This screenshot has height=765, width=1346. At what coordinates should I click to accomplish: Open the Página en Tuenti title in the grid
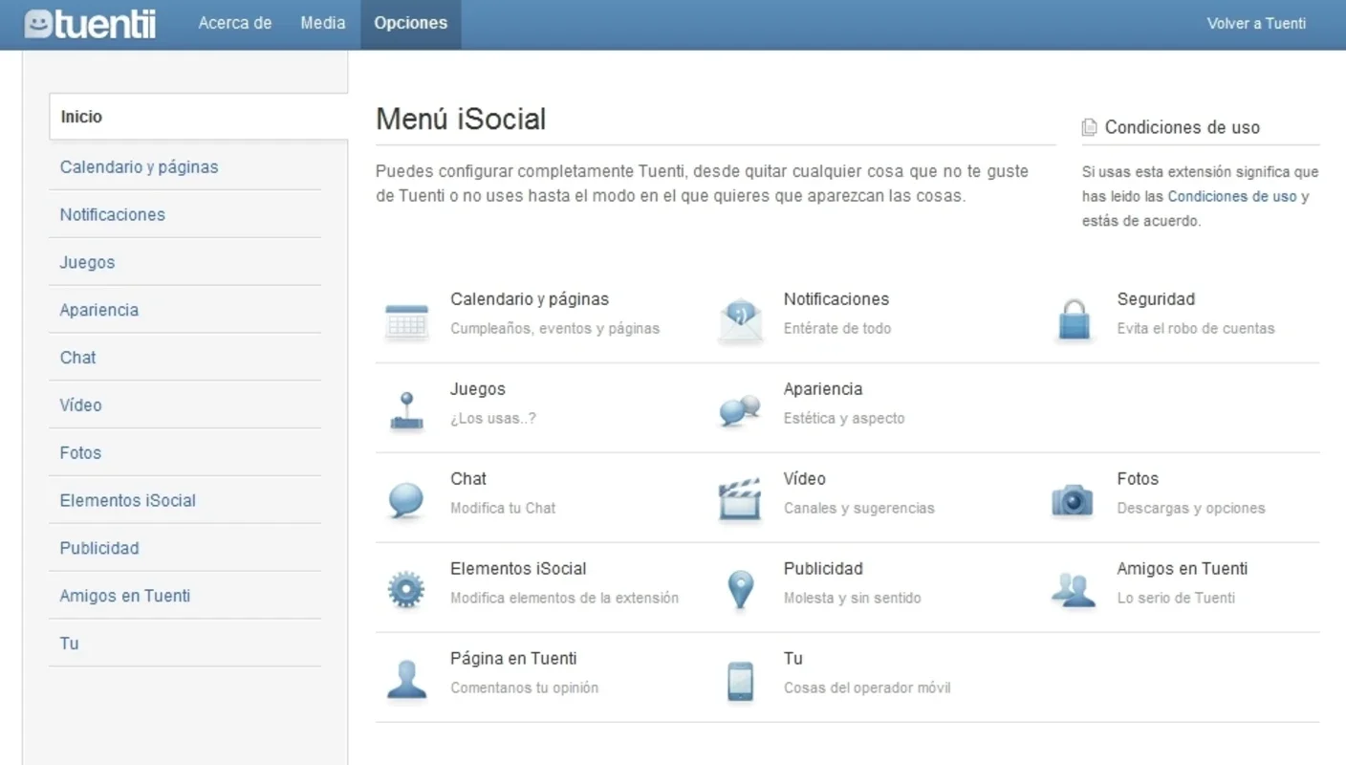pyautogui.click(x=513, y=659)
